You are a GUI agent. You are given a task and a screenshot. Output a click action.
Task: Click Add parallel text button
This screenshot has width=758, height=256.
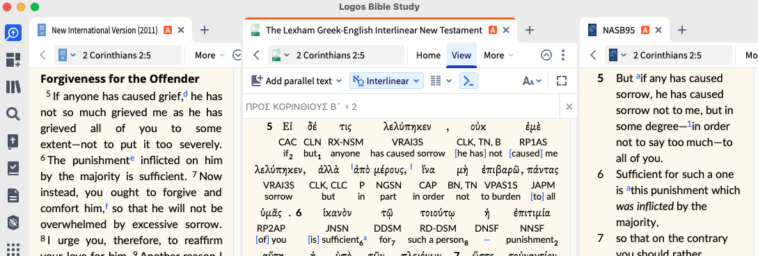pos(292,81)
